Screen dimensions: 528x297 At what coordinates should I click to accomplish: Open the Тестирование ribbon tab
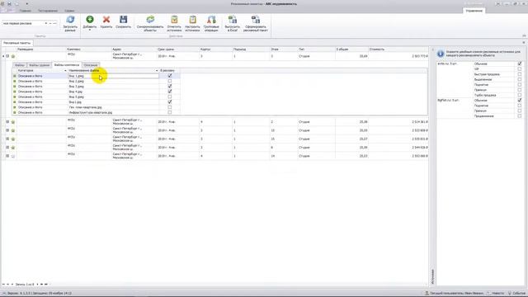point(48,11)
